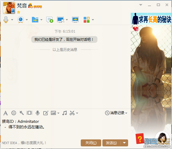This screenshot has height=149, width=172.
Task: Open remote desktop options arrow
Action: [x=67, y=20]
